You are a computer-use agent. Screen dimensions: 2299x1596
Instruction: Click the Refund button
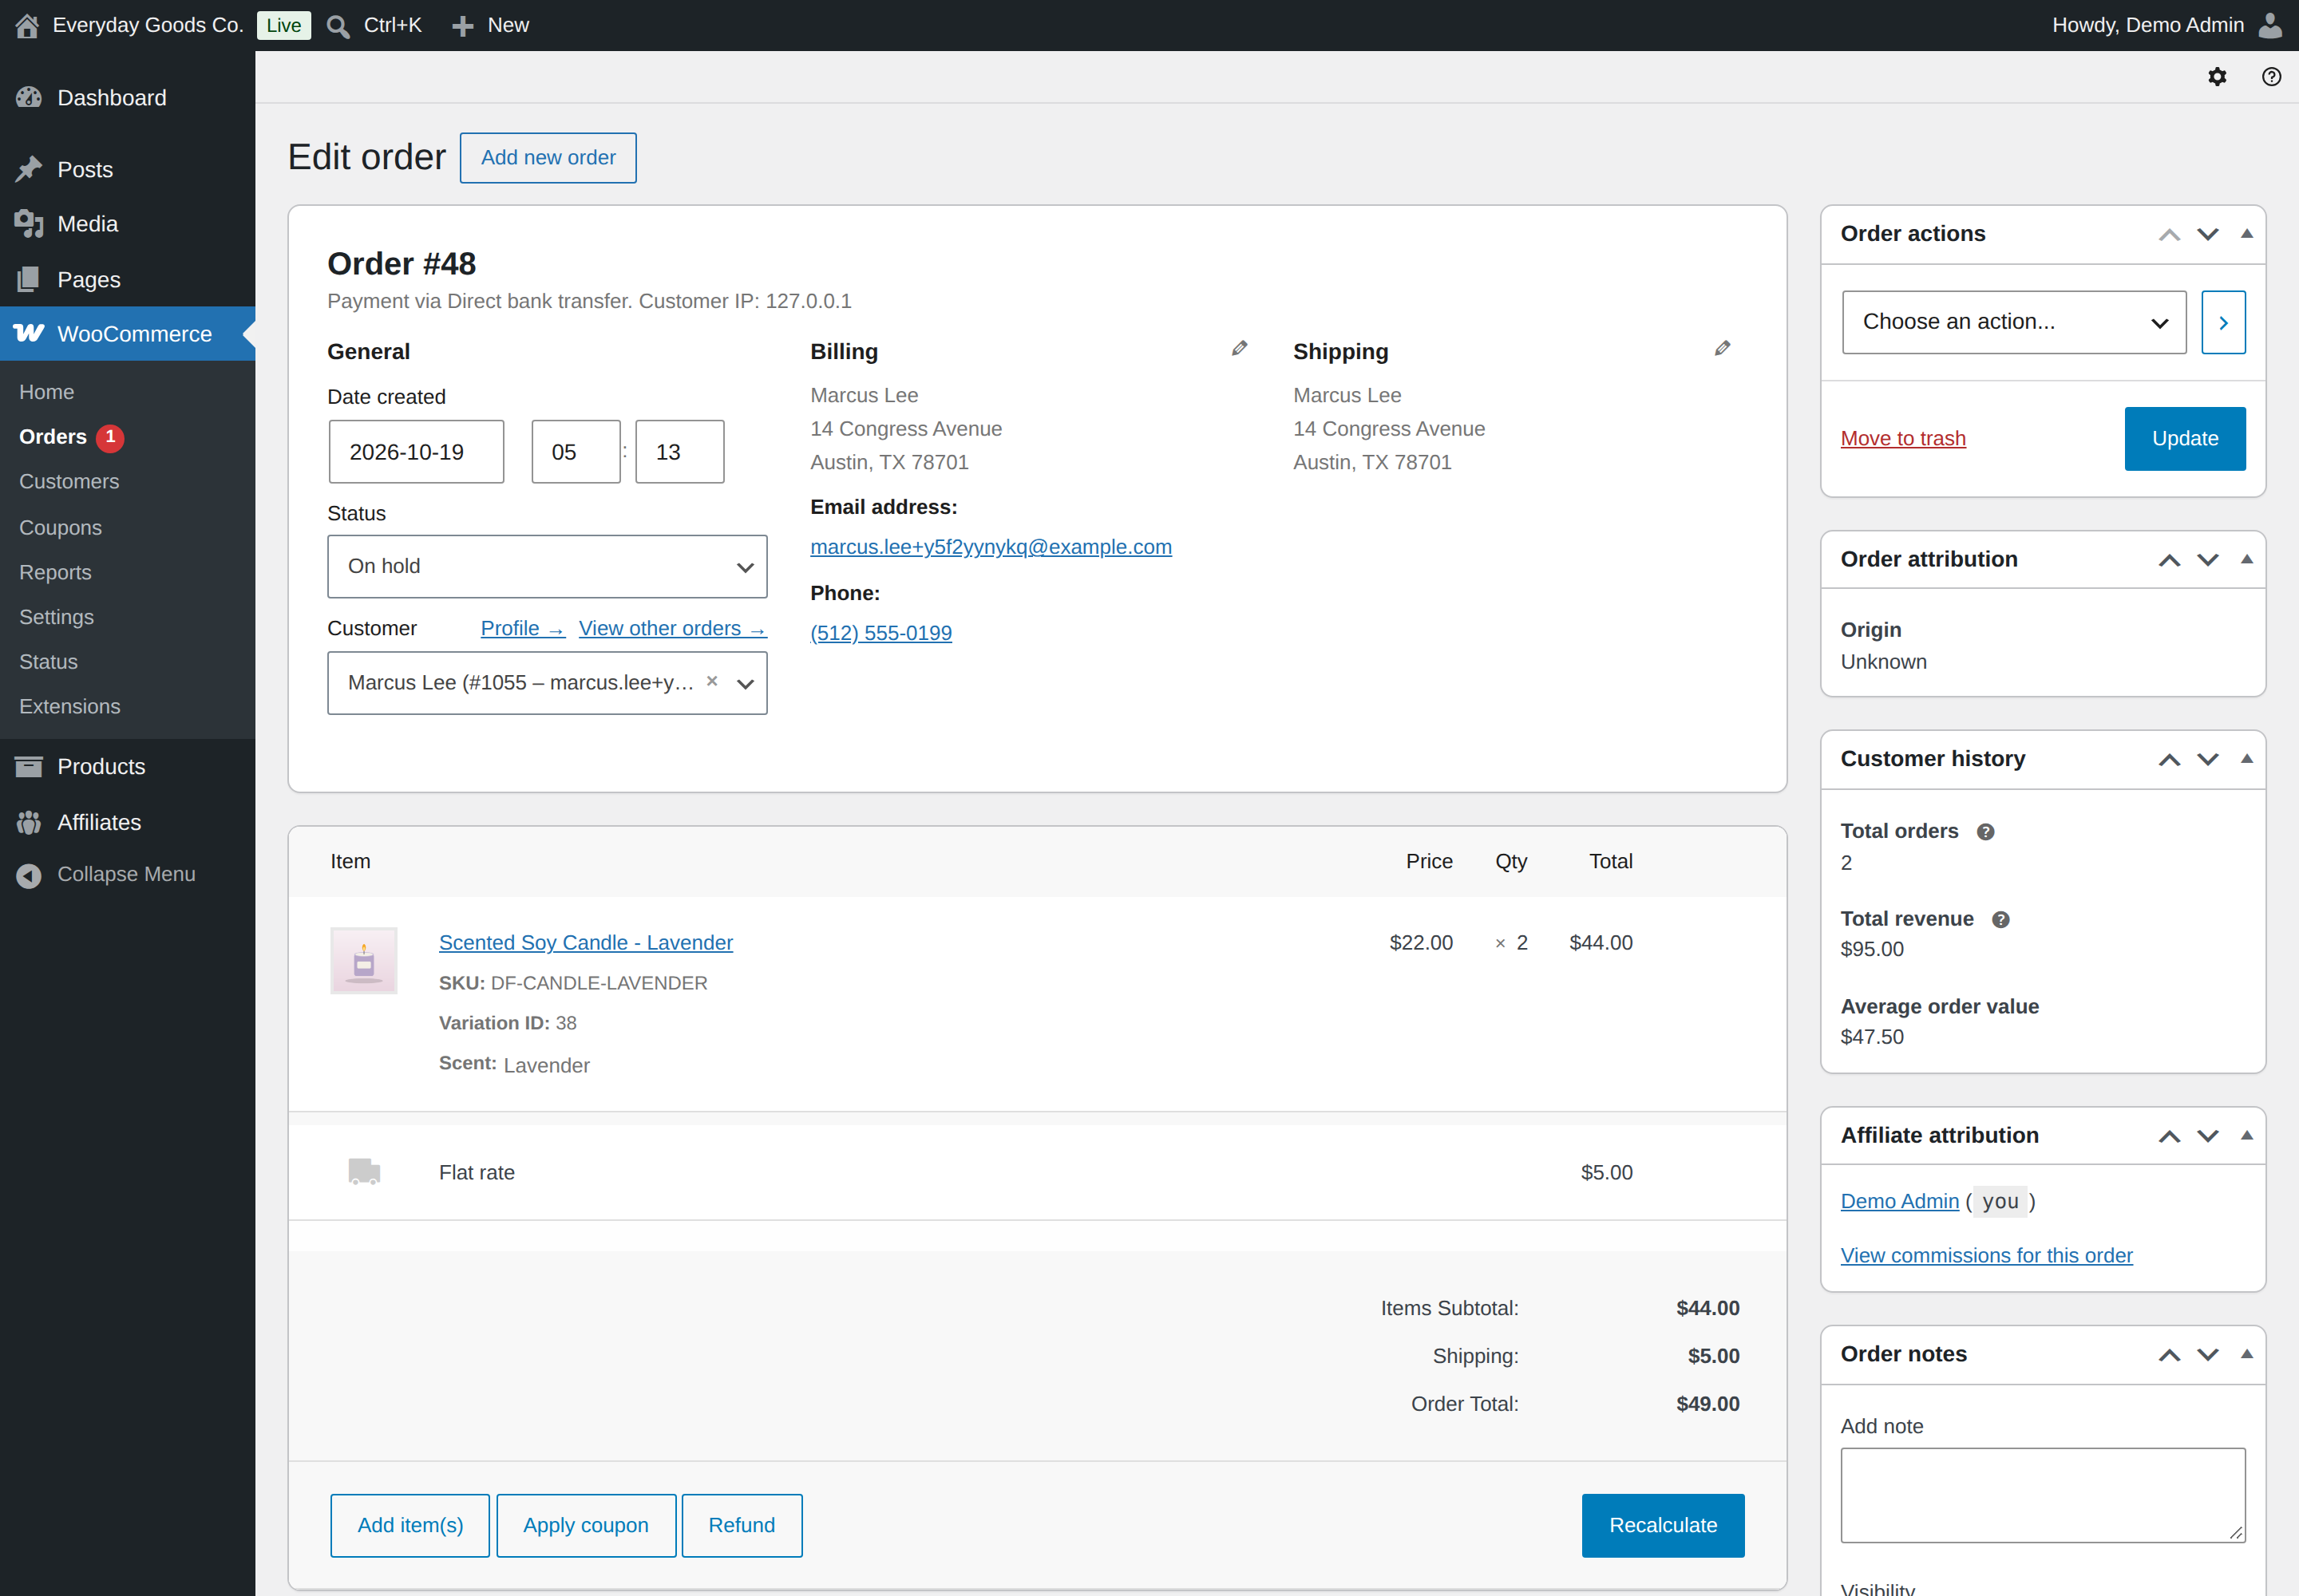[742, 1526]
